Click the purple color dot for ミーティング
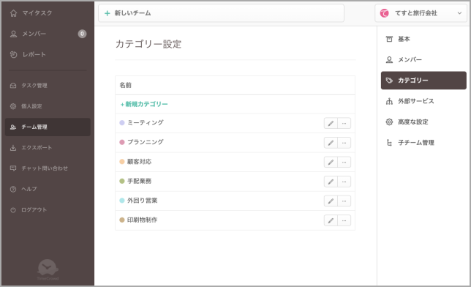 click(x=122, y=123)
